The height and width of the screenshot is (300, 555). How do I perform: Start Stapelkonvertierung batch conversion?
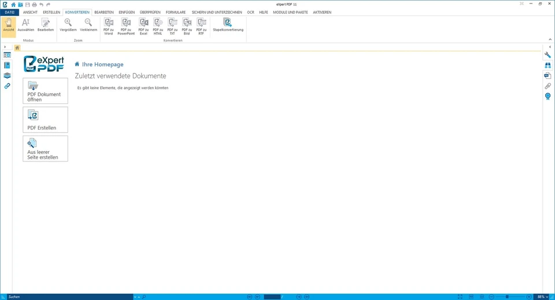228,25
